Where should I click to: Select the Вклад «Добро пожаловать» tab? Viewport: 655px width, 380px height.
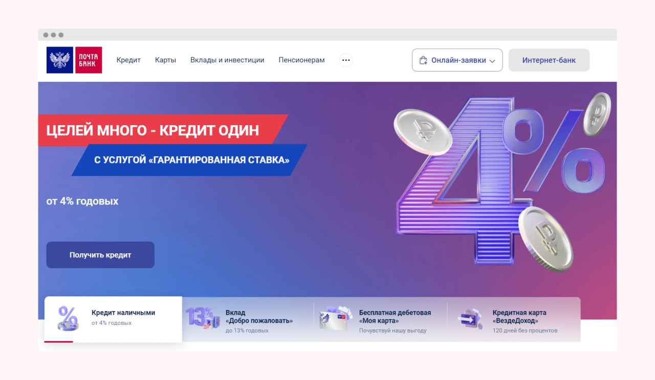[248, 319]
